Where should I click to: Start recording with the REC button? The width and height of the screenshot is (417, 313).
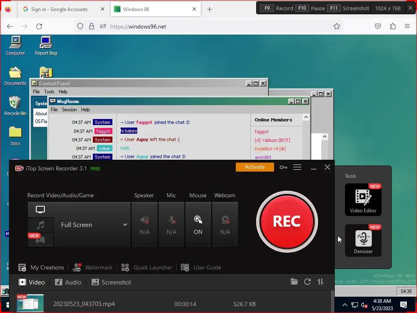click(x=287, y=221)
